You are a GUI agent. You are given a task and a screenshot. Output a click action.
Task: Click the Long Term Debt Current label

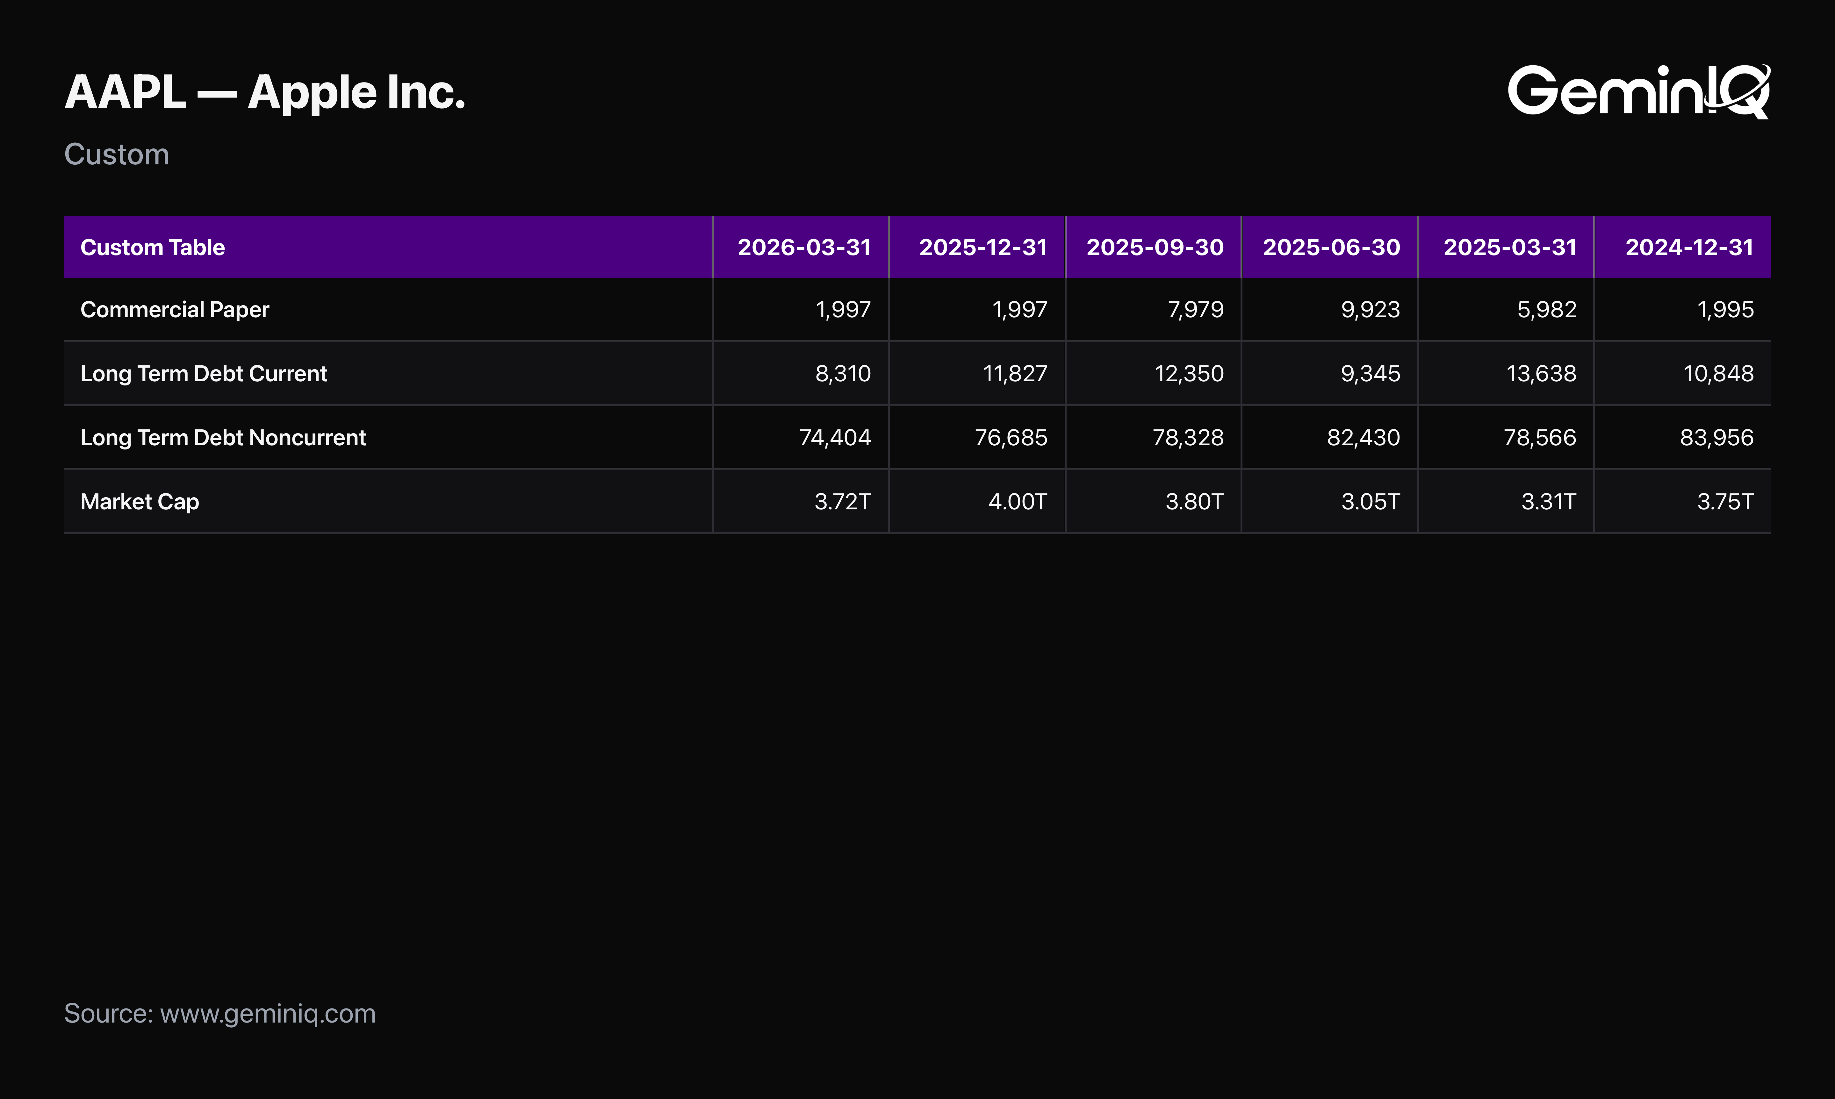[204, 373]
